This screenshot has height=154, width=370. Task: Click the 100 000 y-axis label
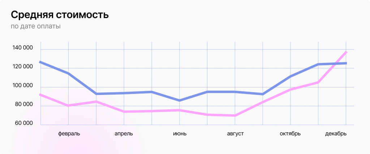click(x=22, y=86)
